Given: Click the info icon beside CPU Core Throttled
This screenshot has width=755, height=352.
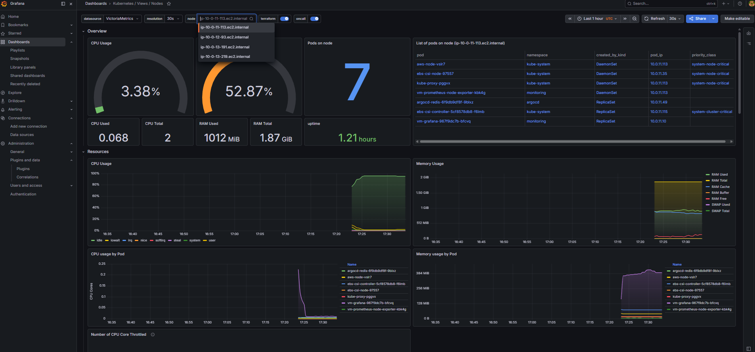Looking at the screenshot, I should (x=153, y=335).
